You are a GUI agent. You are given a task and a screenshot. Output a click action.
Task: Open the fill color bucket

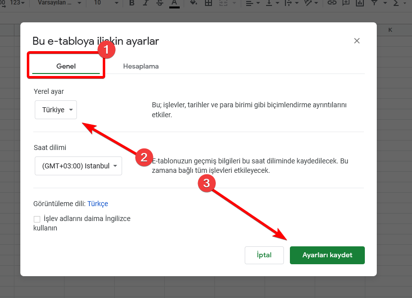pyautogui.click(x=194, y=3)
